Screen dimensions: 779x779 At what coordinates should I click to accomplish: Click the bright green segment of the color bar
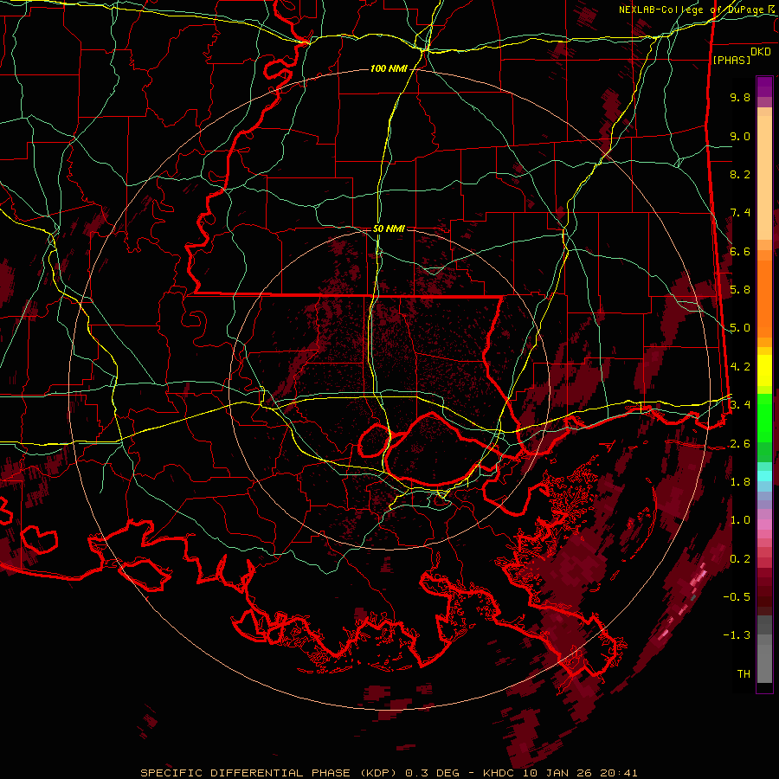point(764,418)
